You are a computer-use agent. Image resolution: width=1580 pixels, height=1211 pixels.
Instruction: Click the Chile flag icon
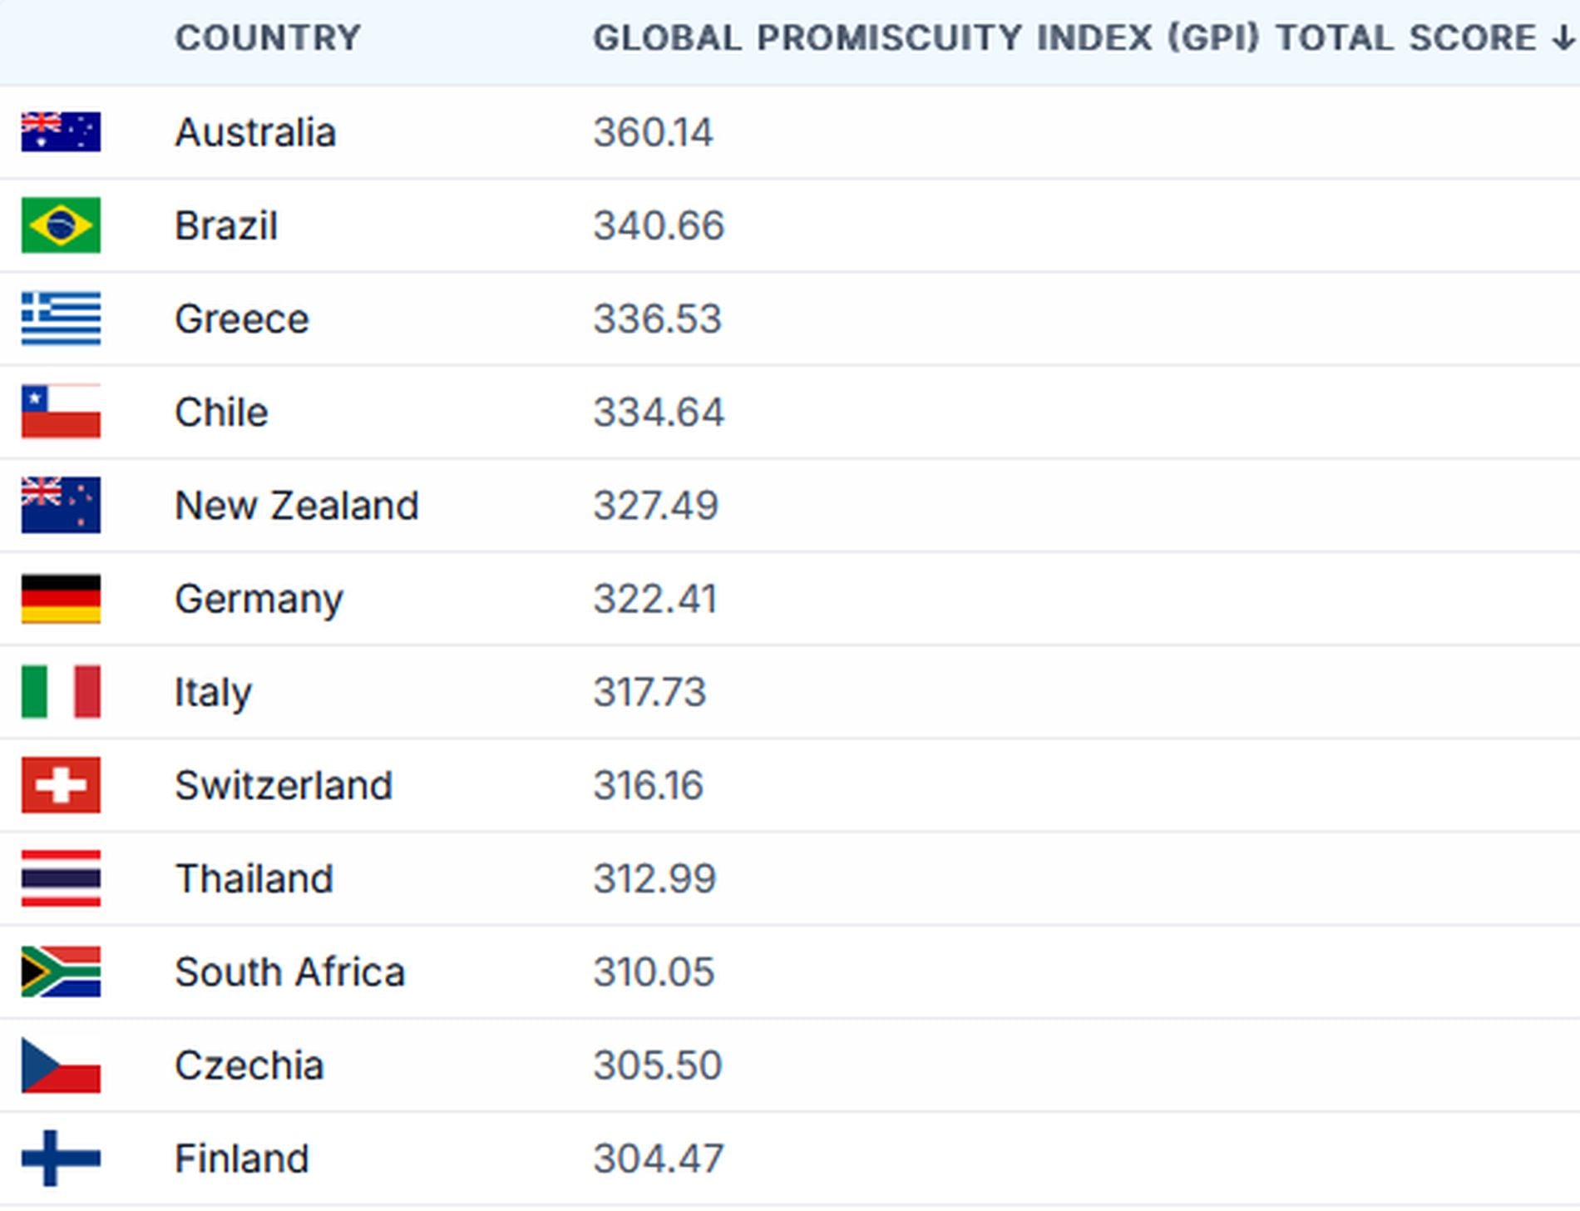pyautogui.click(x=61, y=412)
